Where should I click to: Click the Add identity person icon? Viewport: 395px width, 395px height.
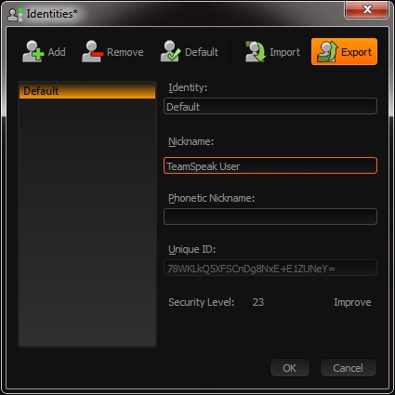33,51
